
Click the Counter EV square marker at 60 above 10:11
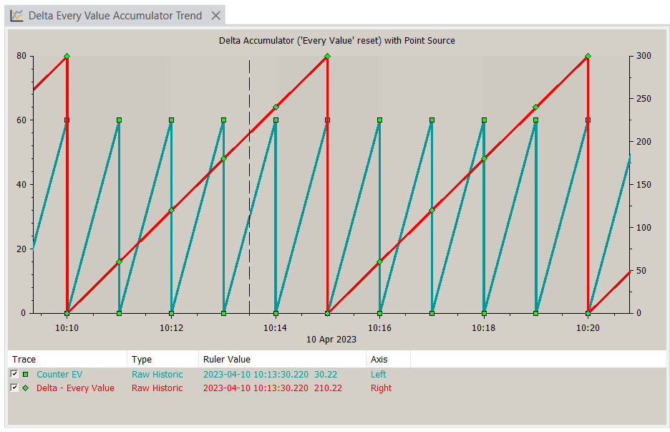click(119, 120)
